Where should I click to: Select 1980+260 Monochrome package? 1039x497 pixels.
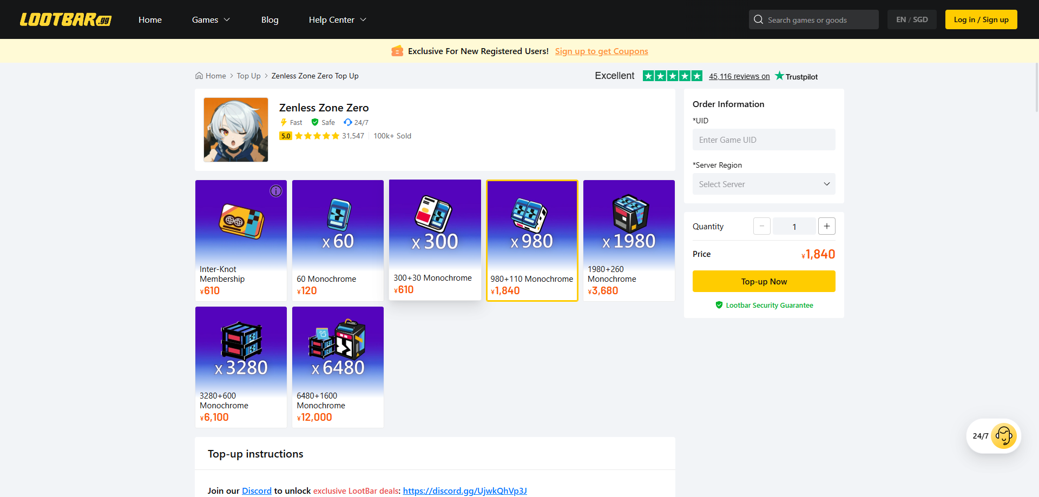tap(629, 241)
